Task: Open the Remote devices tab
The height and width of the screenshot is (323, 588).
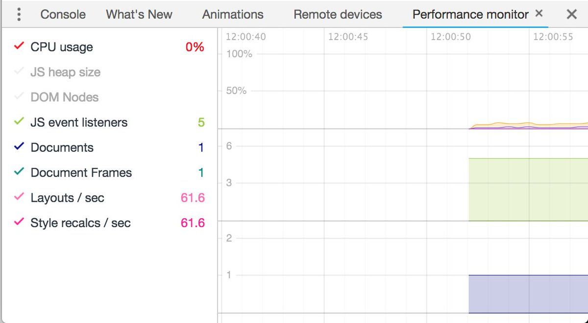Action: tap(338, 15)
